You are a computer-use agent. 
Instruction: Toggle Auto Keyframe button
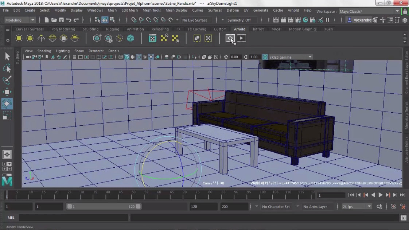(x=393, y=207)
